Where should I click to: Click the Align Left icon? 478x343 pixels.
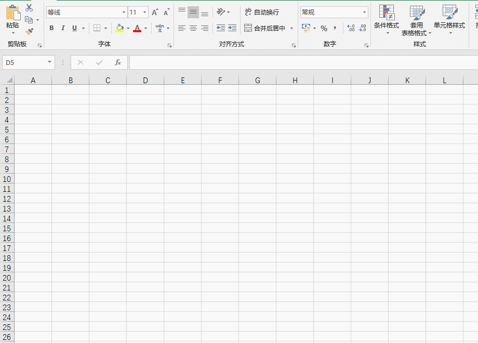[182, 28]
